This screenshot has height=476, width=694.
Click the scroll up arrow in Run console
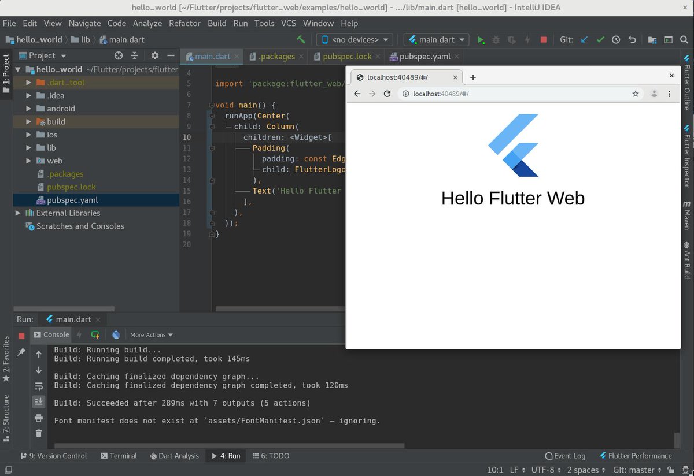pos(39,354)
